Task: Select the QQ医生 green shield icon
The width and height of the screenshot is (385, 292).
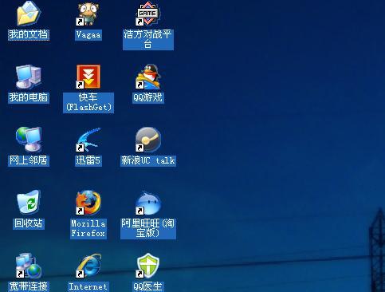Action: coord(148,266)
